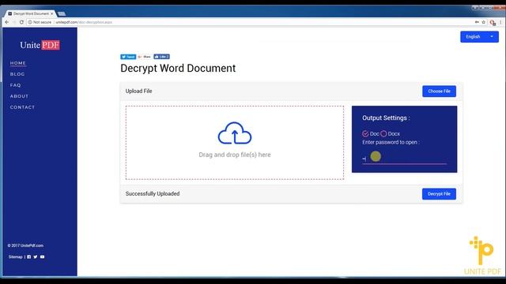Viewport: 506px width, 284px height.
Task: Select the Decrypt Word Document browser tab
Action: pos(31,13)
